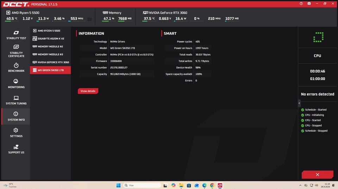The width and height of the screenshot is (338, 189).
Task: Open the Benchmark section
Action: pos(16,67)
